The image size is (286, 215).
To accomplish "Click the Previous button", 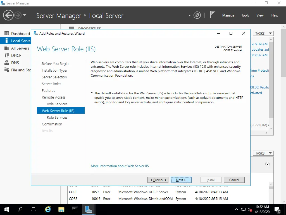I will click(158, 180).
